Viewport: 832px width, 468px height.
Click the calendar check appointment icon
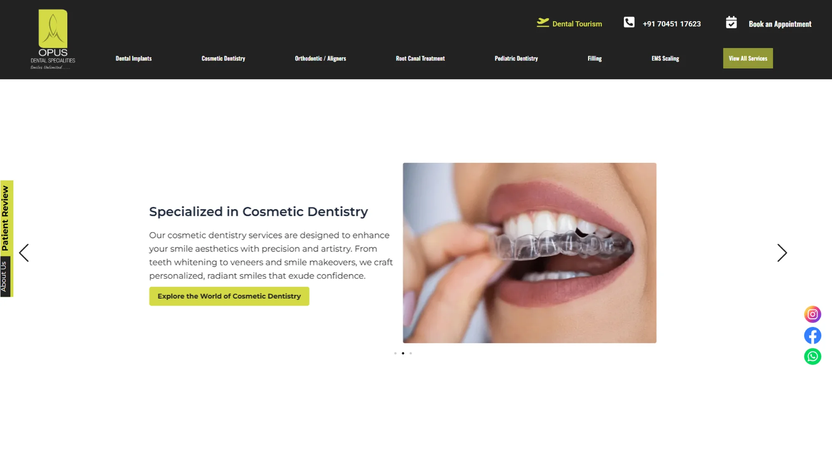[x=731, y=22]
